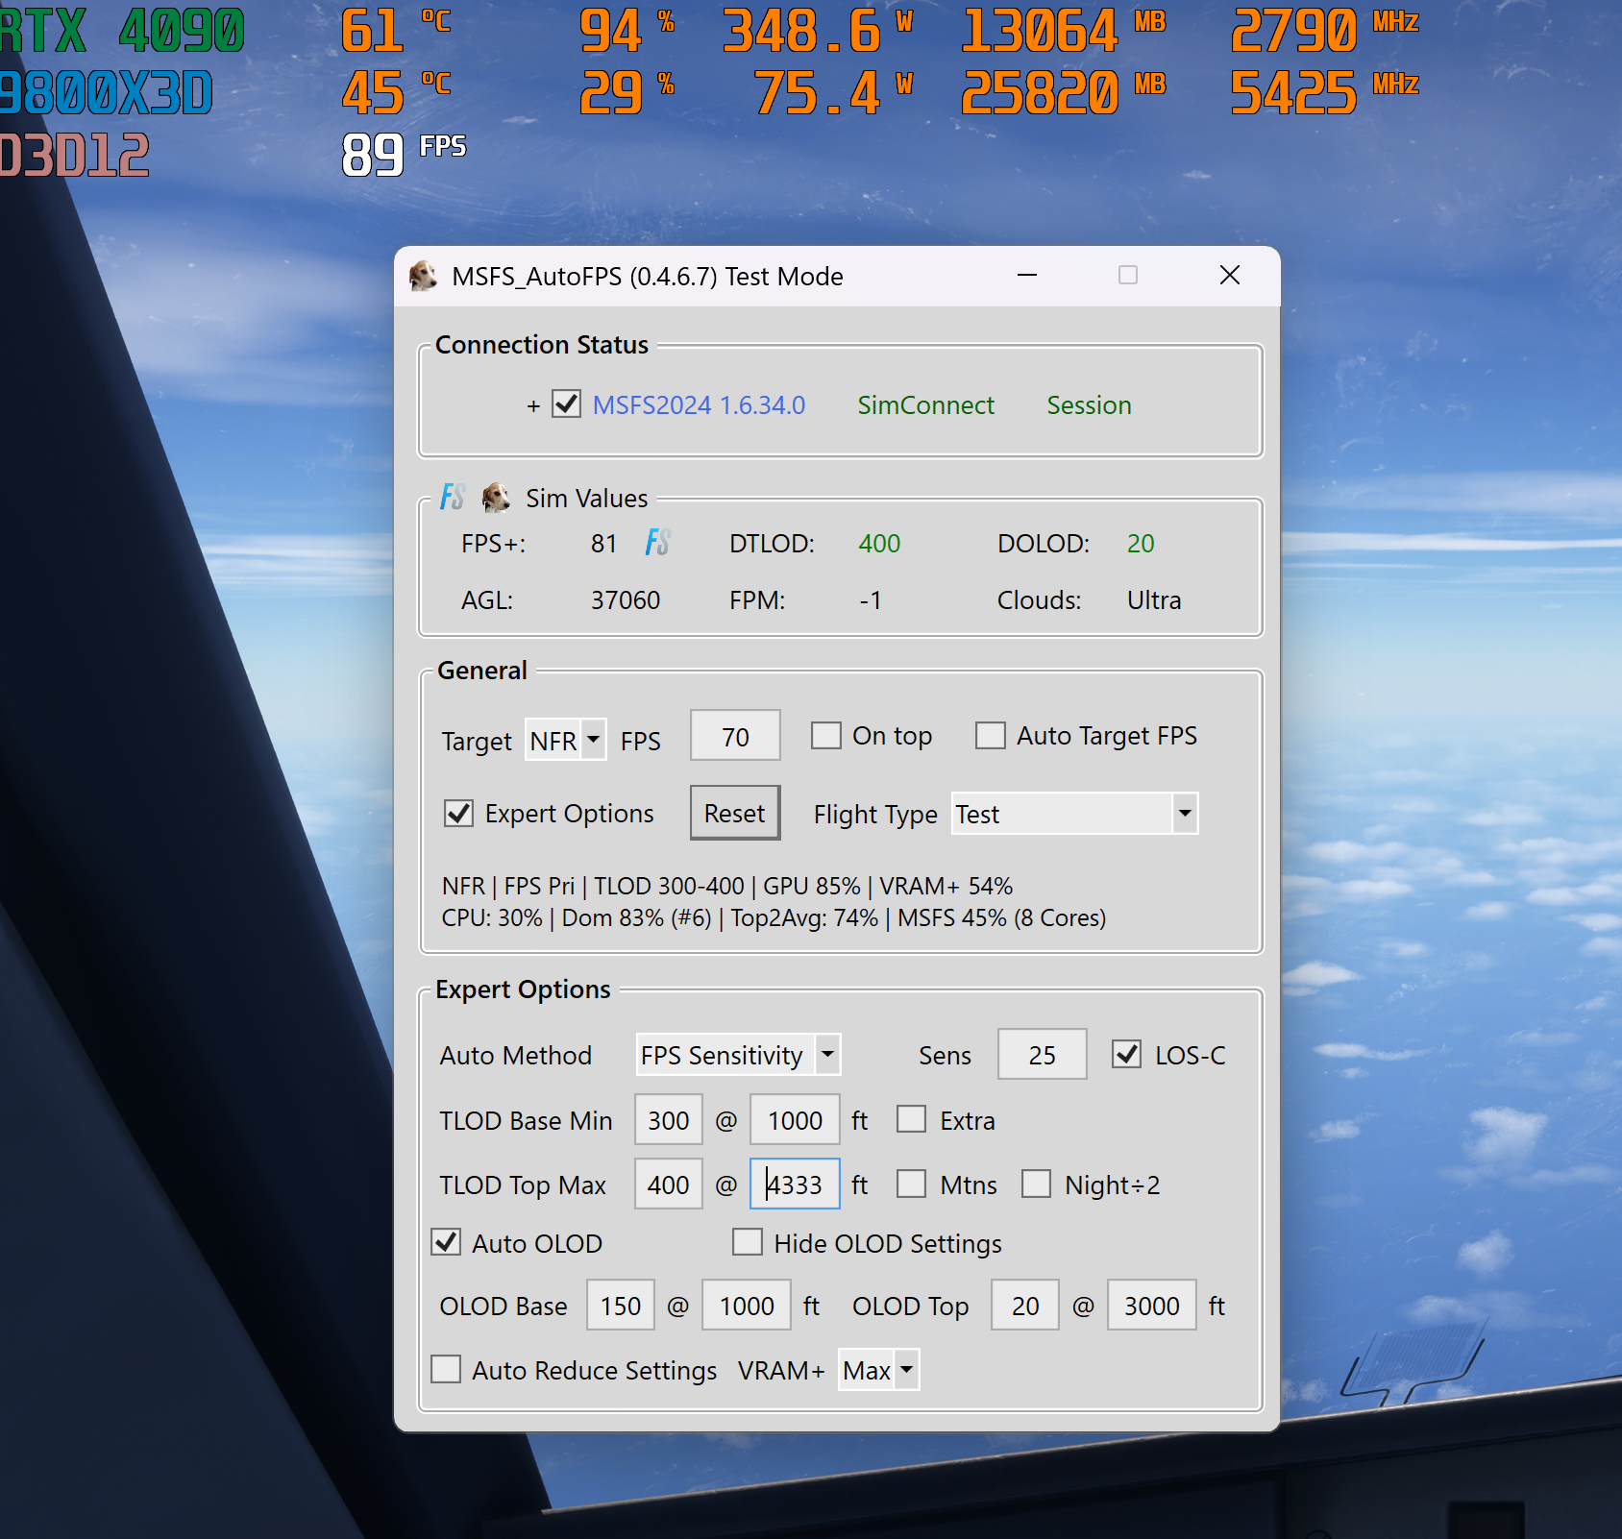Click the 9800X3D overlay label

[106, 93]
